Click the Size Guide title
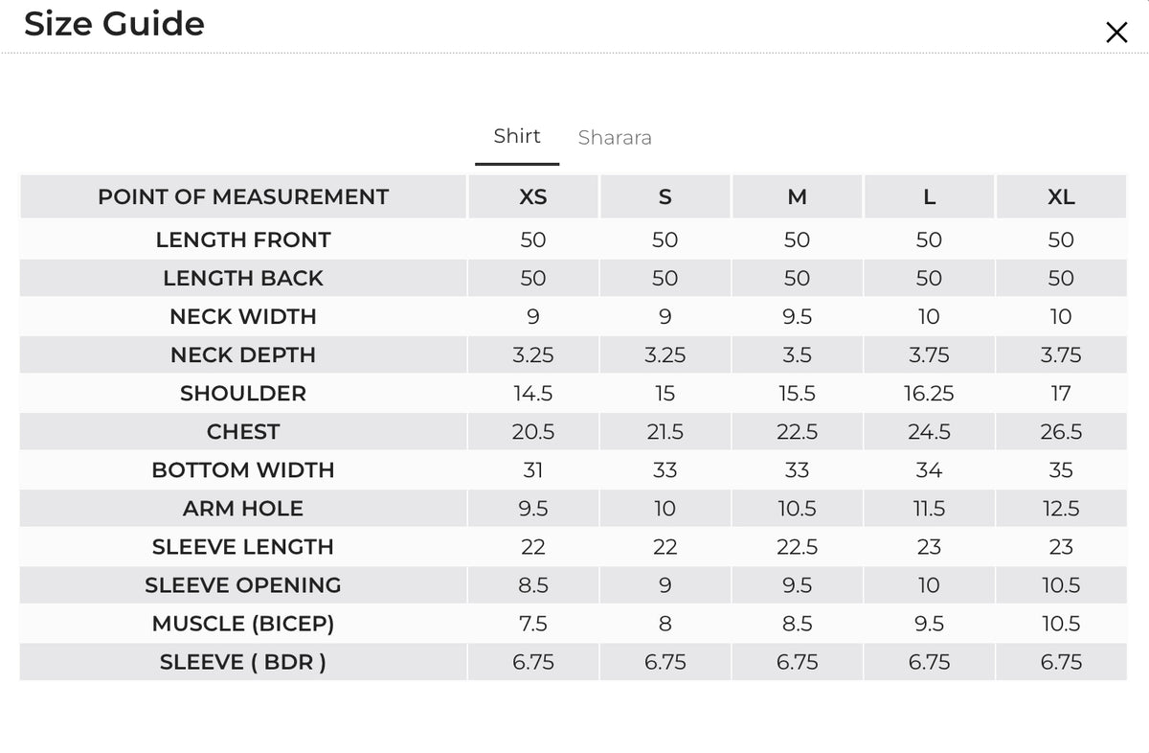1149x753 pixels. 114,24
